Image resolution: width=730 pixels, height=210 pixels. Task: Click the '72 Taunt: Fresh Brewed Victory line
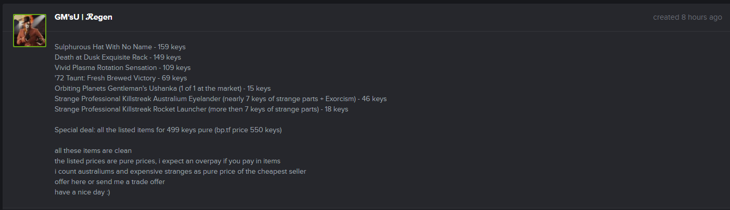[120, 78]
